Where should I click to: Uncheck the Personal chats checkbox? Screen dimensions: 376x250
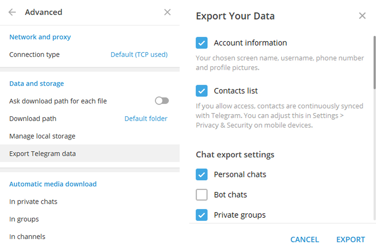(x=202, y=175)
